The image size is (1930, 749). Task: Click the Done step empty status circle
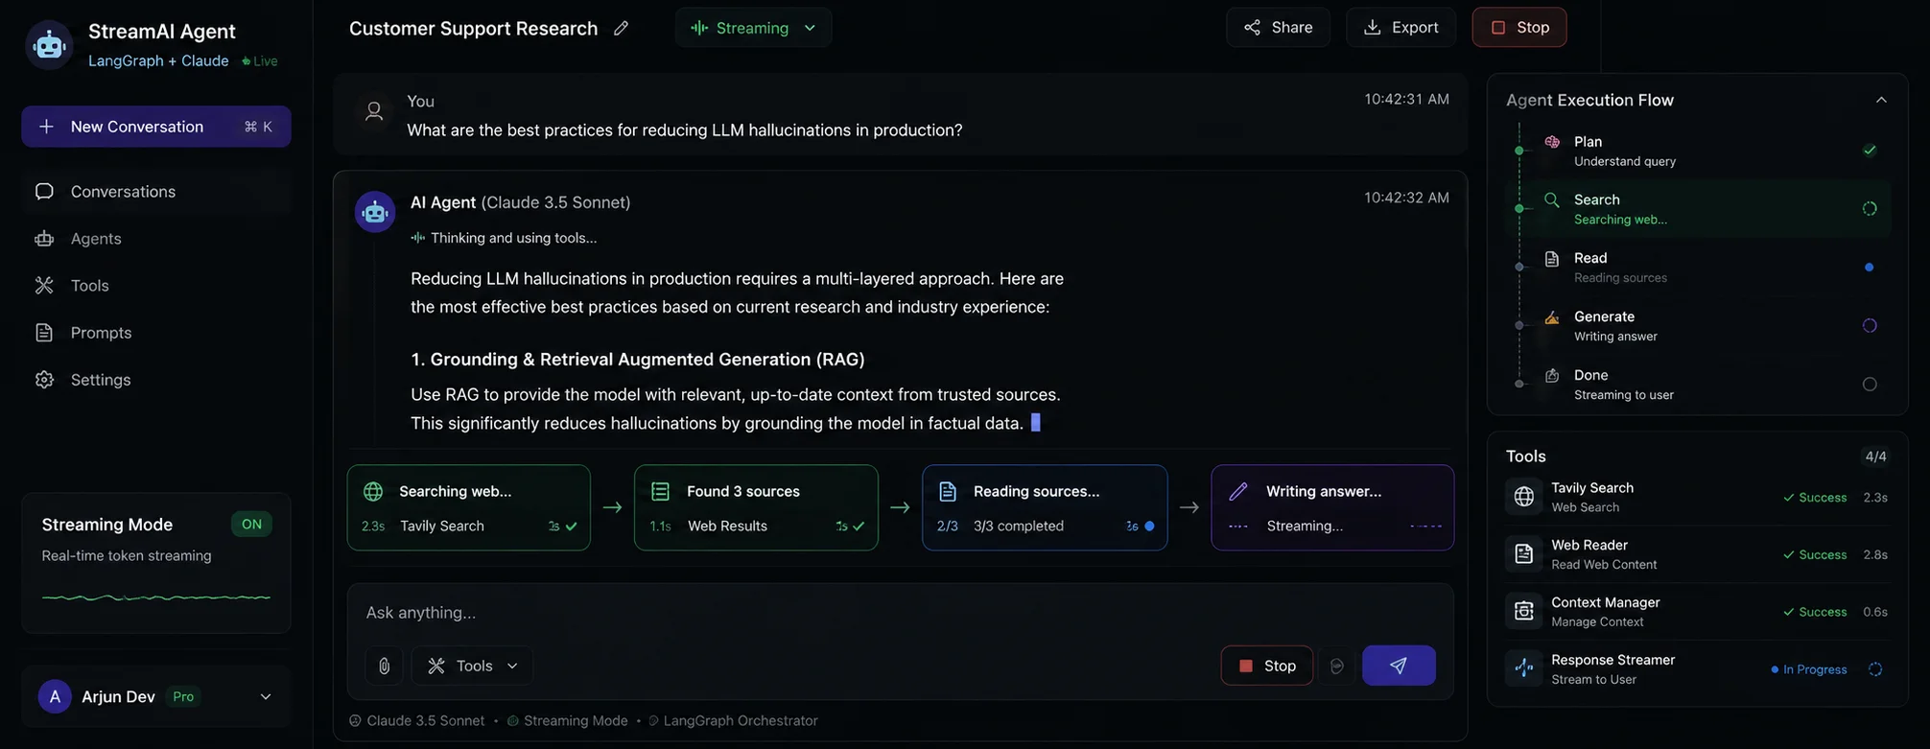tap(1870, 385)
